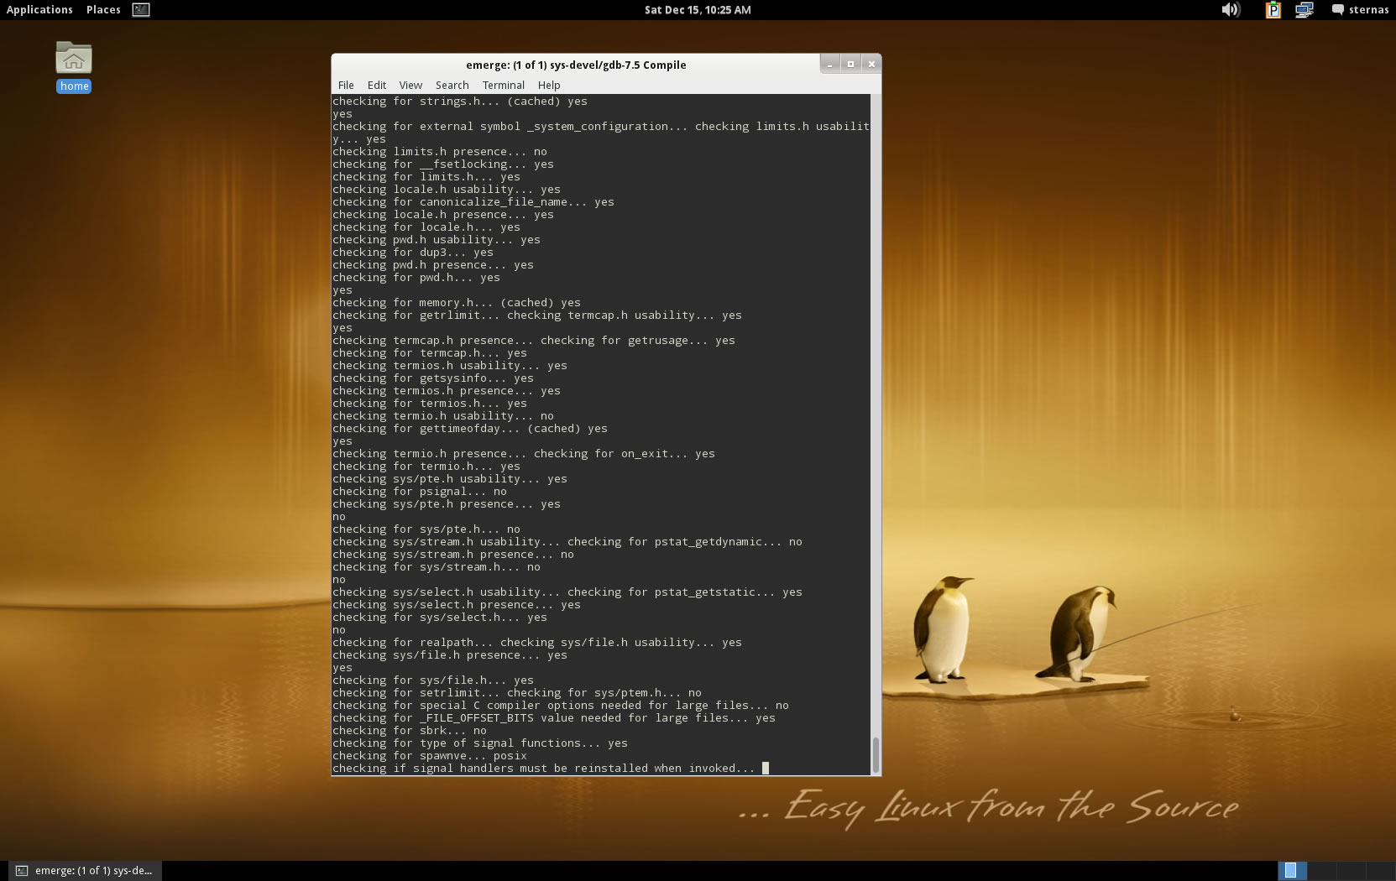
Task: Select the home folder desktop icon
Action: (x=74, y=67)
